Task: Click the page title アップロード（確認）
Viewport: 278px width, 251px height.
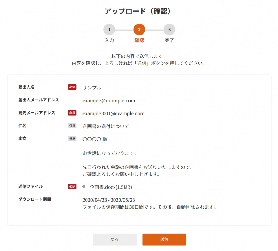Action: point(139,11)
